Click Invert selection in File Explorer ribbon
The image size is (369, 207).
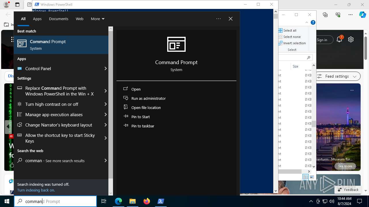292,43
